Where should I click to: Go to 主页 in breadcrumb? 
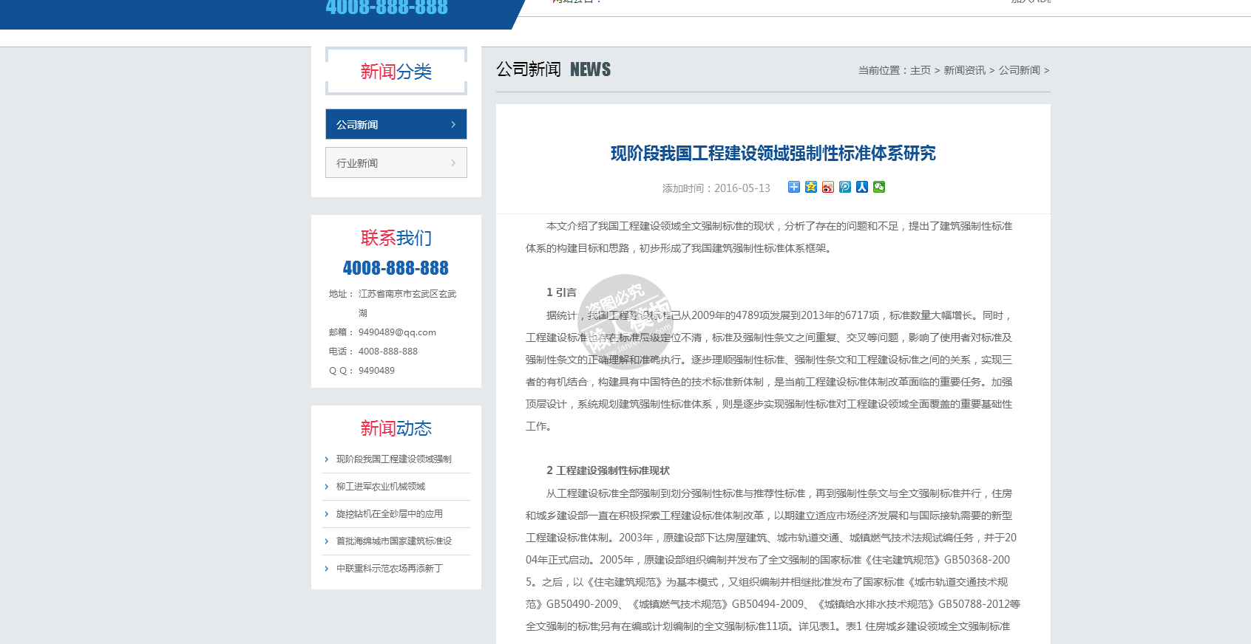click(x=920, y=70)
